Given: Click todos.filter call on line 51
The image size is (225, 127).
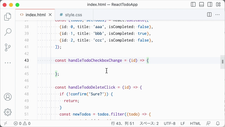Looking at the screenshot, I should (111, 114).
